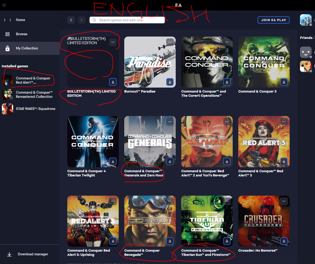Download Command & Conquer Generals tile icon
The width and height of the screenshot is (315, 264).
(x=170, y=161)
